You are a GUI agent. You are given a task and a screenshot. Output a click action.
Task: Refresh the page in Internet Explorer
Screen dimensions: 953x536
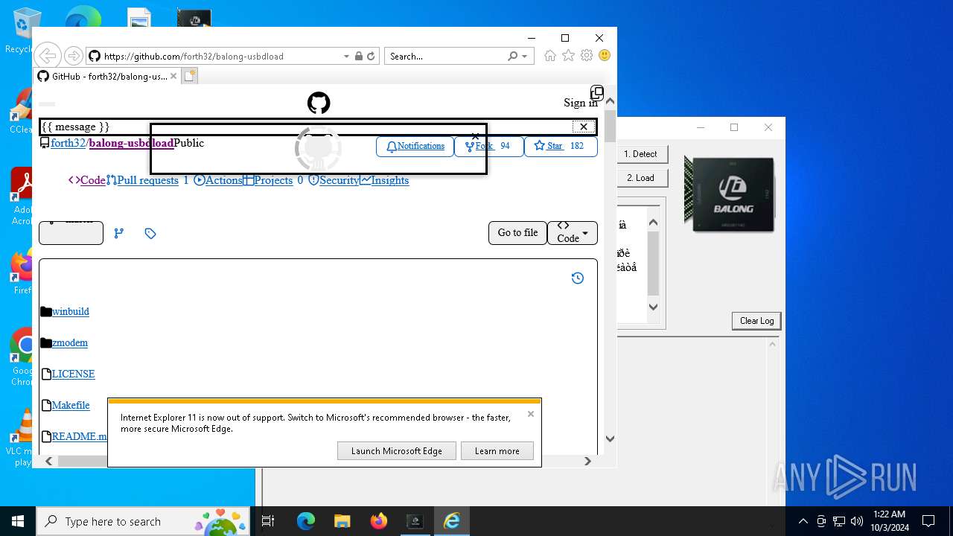pos(371,56)
